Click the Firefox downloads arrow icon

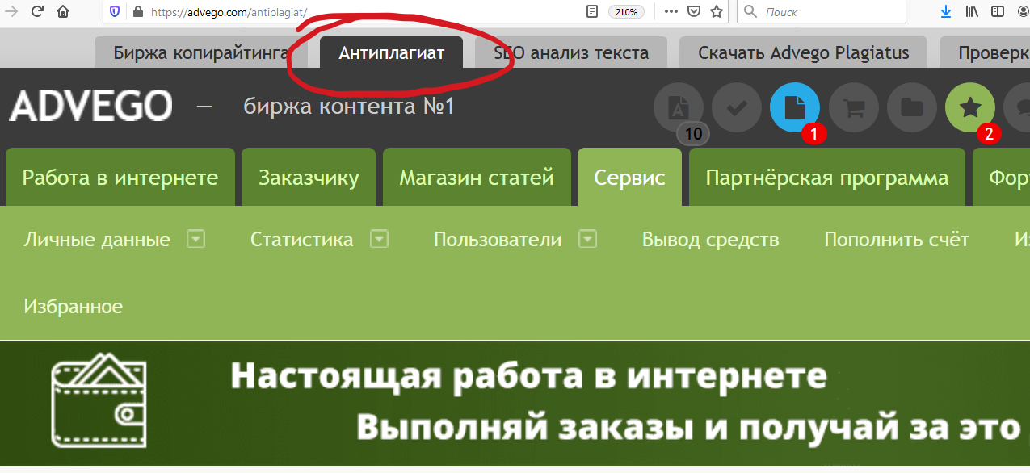click(x=946, y=11)
